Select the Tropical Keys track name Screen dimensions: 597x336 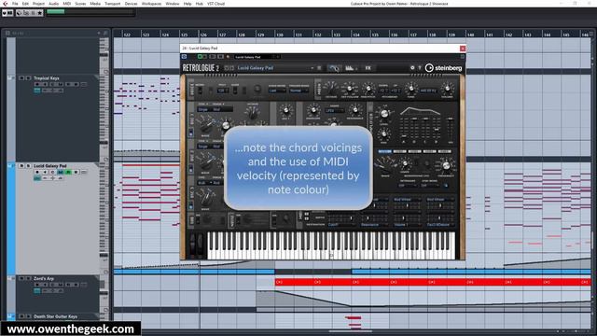(47, 78)
